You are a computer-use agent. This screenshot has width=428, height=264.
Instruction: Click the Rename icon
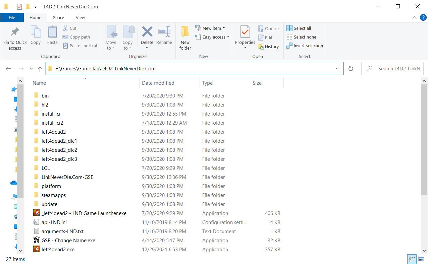coord(164,32)
